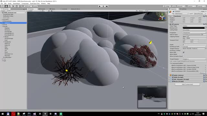The height and width of the screenshot is (116, 207).
Task: Collapse the Decals group in Hierarchy
Action: pyautogui.click(x=2, y=26)
